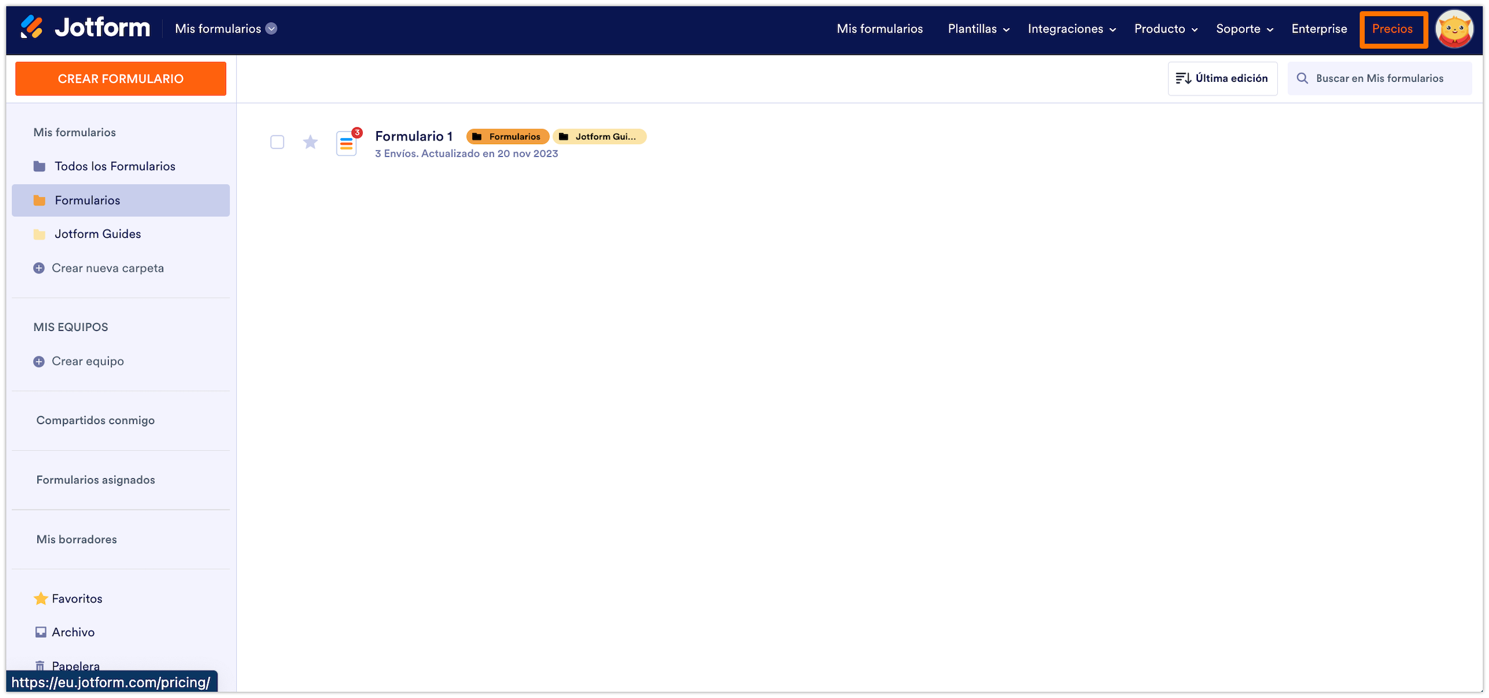Click the orange Formularios folder tag
The width and height of the screenshot is (1489, 698).
[x=507, y=136]
